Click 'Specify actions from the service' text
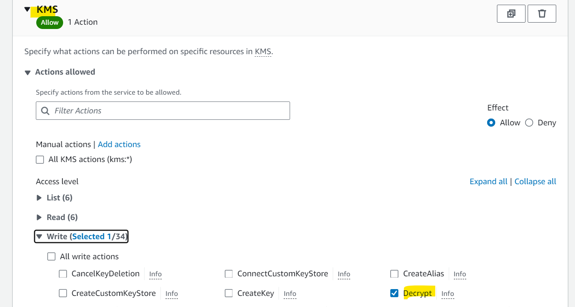Screen dimensions: 575x307 click(x=108, y=92)
